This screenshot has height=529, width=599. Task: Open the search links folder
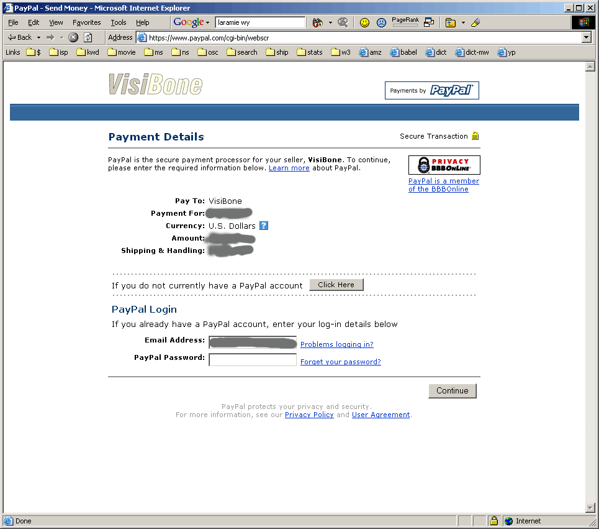(x=242, y=52)
